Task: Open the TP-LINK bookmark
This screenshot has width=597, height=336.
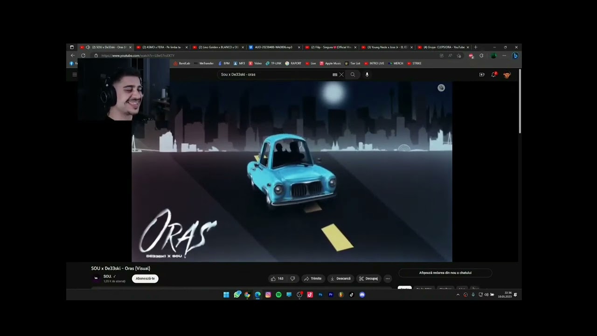Action: pyautogui.click(x=273, y=63)
